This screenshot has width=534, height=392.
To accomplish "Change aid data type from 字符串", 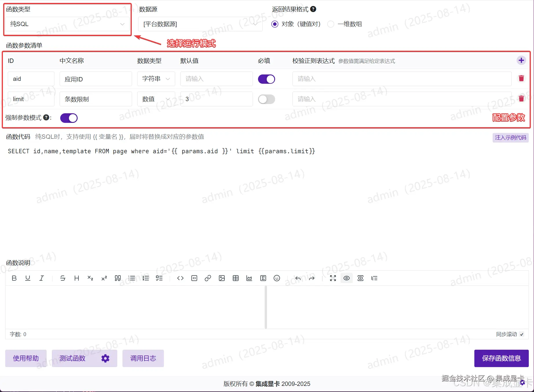I will pos(156,79).
